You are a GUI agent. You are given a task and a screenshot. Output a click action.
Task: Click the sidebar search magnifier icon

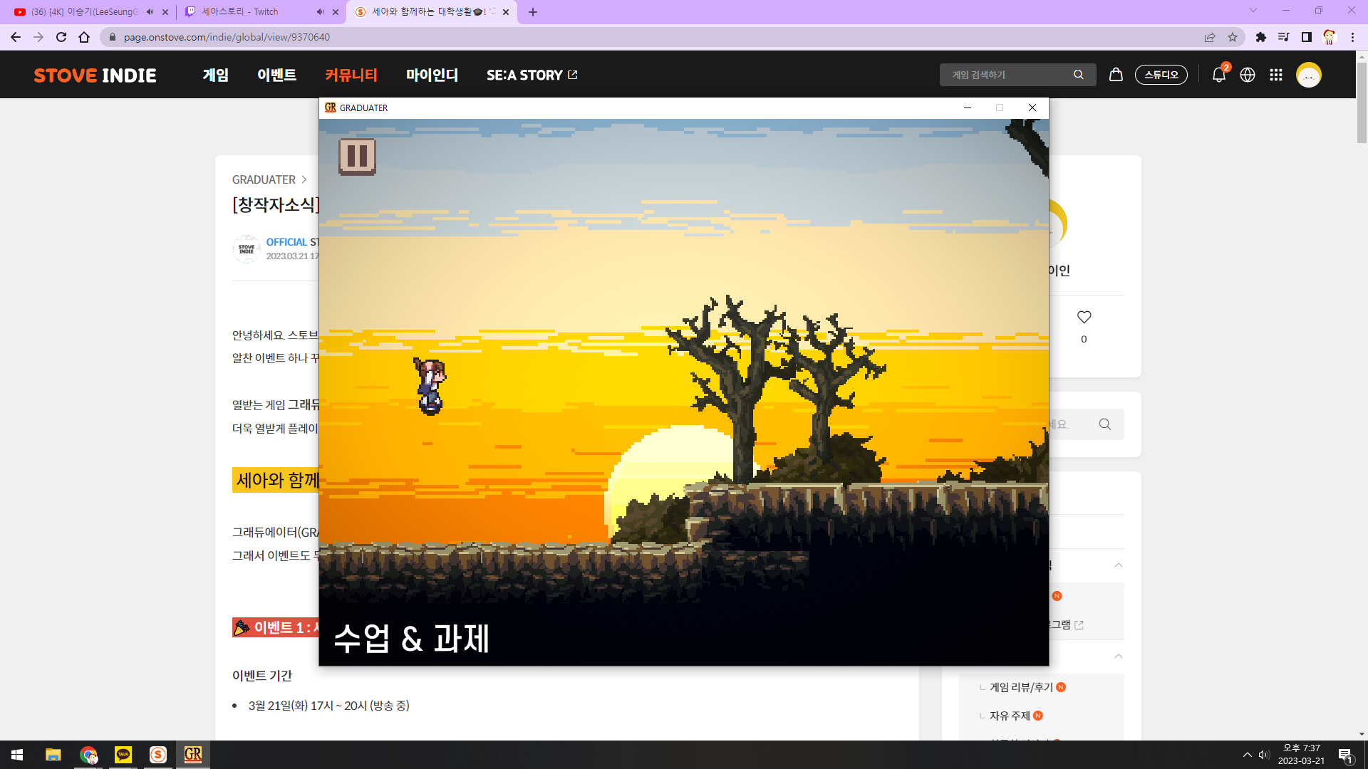pyautogui.click(x=1105, y=424)
